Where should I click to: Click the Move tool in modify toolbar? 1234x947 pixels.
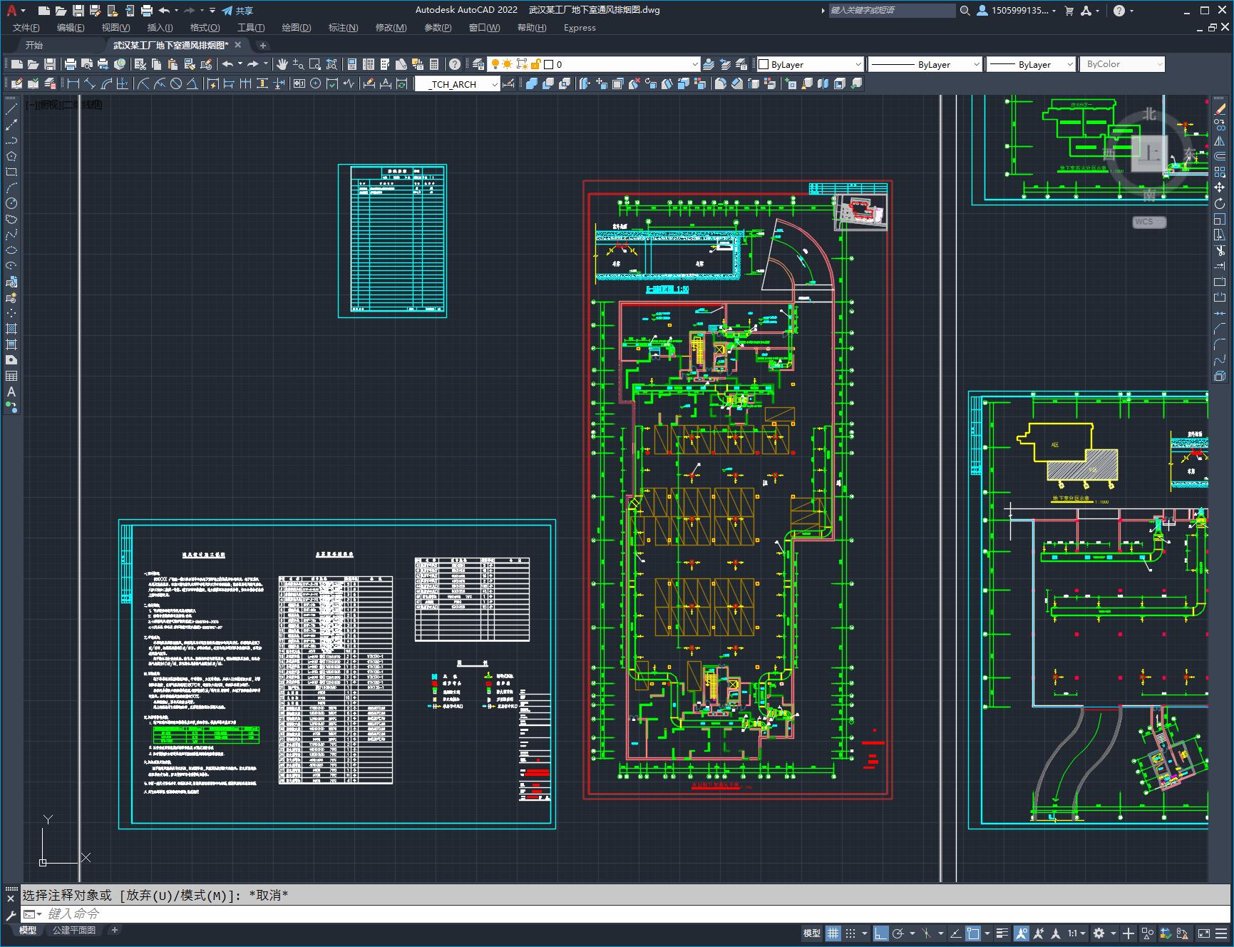(x=1220, y=188)
